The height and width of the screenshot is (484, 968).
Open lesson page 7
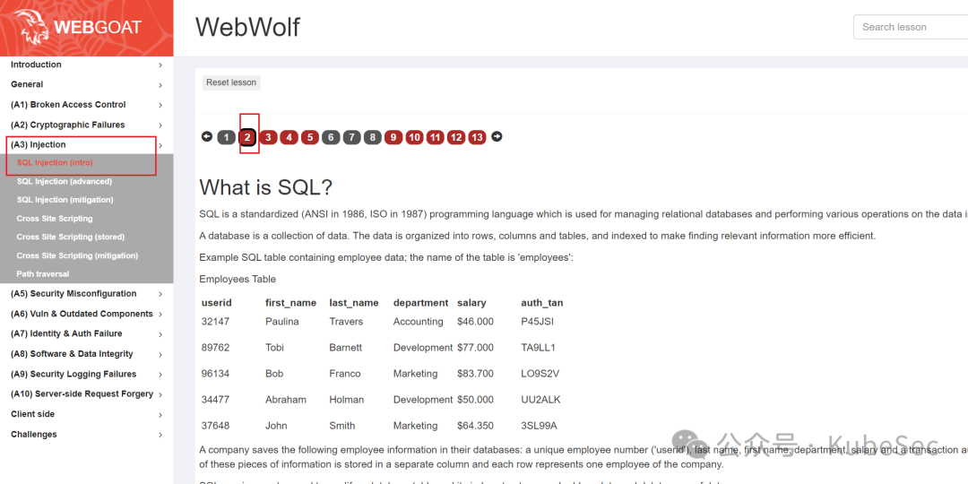(x=352, y=137)
